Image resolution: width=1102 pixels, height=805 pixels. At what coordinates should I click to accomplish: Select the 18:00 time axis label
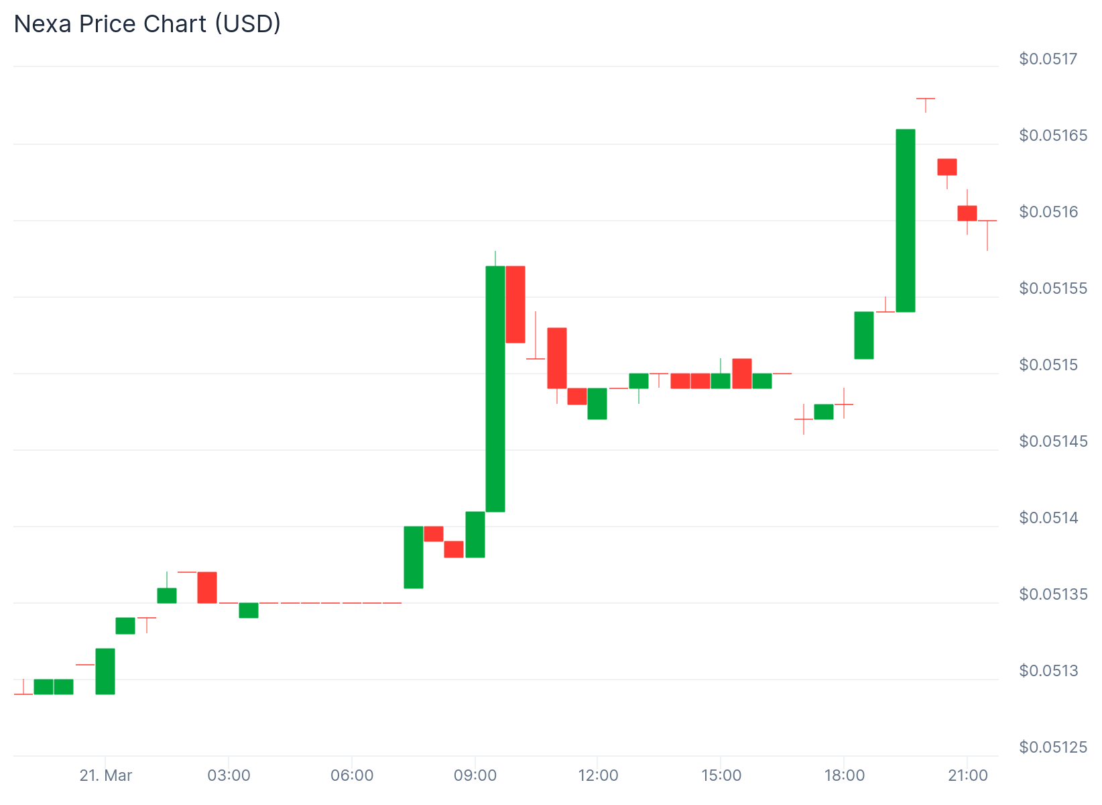tap(844, 776)
